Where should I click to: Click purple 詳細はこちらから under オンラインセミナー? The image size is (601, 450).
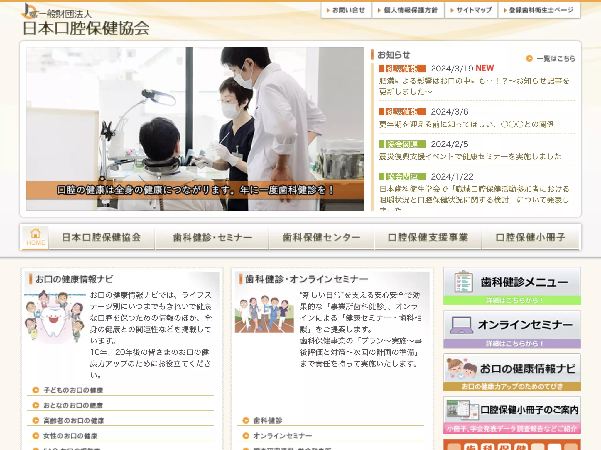point(512,343)
